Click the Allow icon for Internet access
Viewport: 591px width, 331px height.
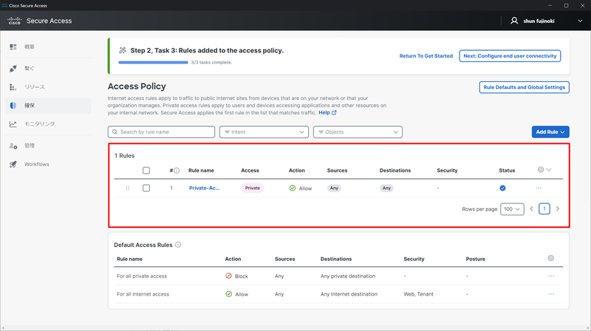228,293
